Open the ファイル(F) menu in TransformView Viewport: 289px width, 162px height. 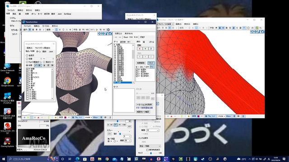pyautogui.click(x=27, y=26)
